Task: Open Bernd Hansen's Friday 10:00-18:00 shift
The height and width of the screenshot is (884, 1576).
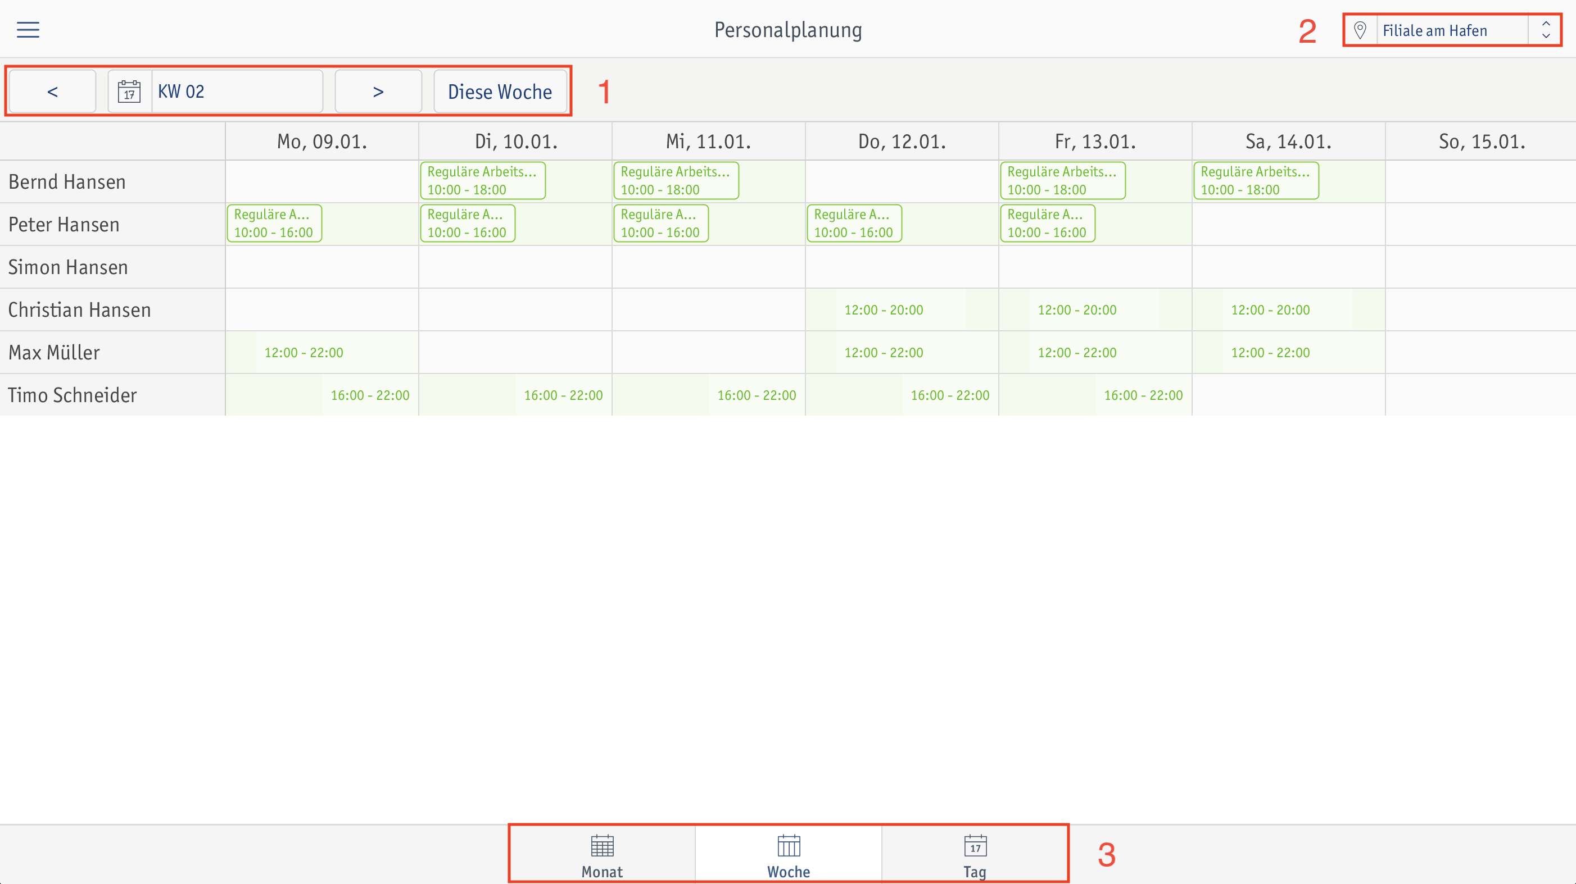Action: [x=1063, y=181]
